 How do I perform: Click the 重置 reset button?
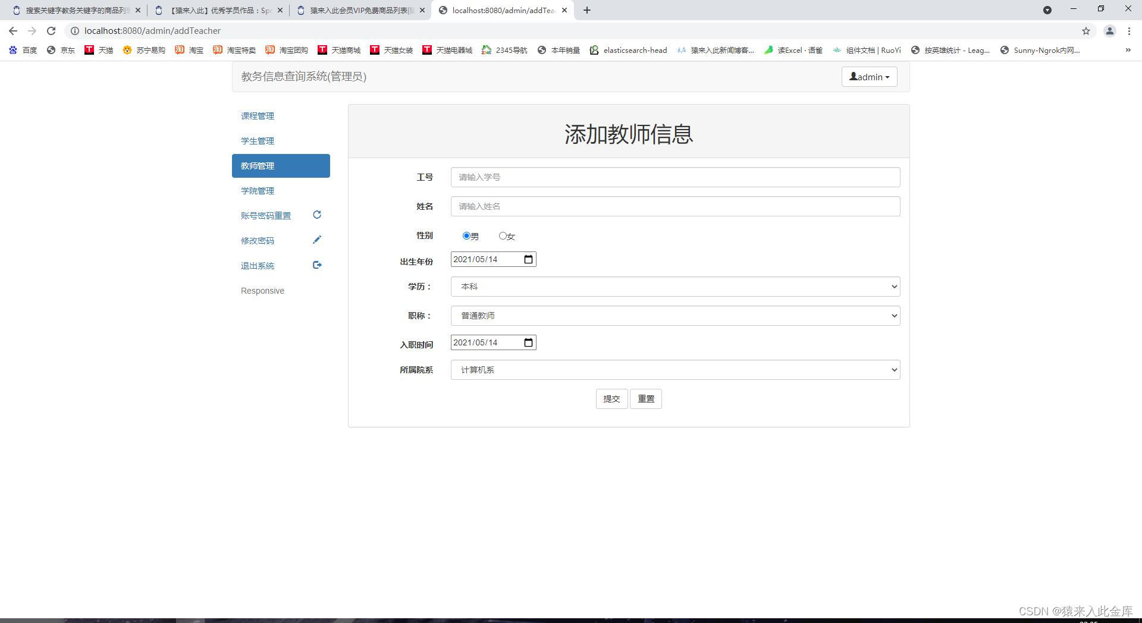tap(646, 399)
